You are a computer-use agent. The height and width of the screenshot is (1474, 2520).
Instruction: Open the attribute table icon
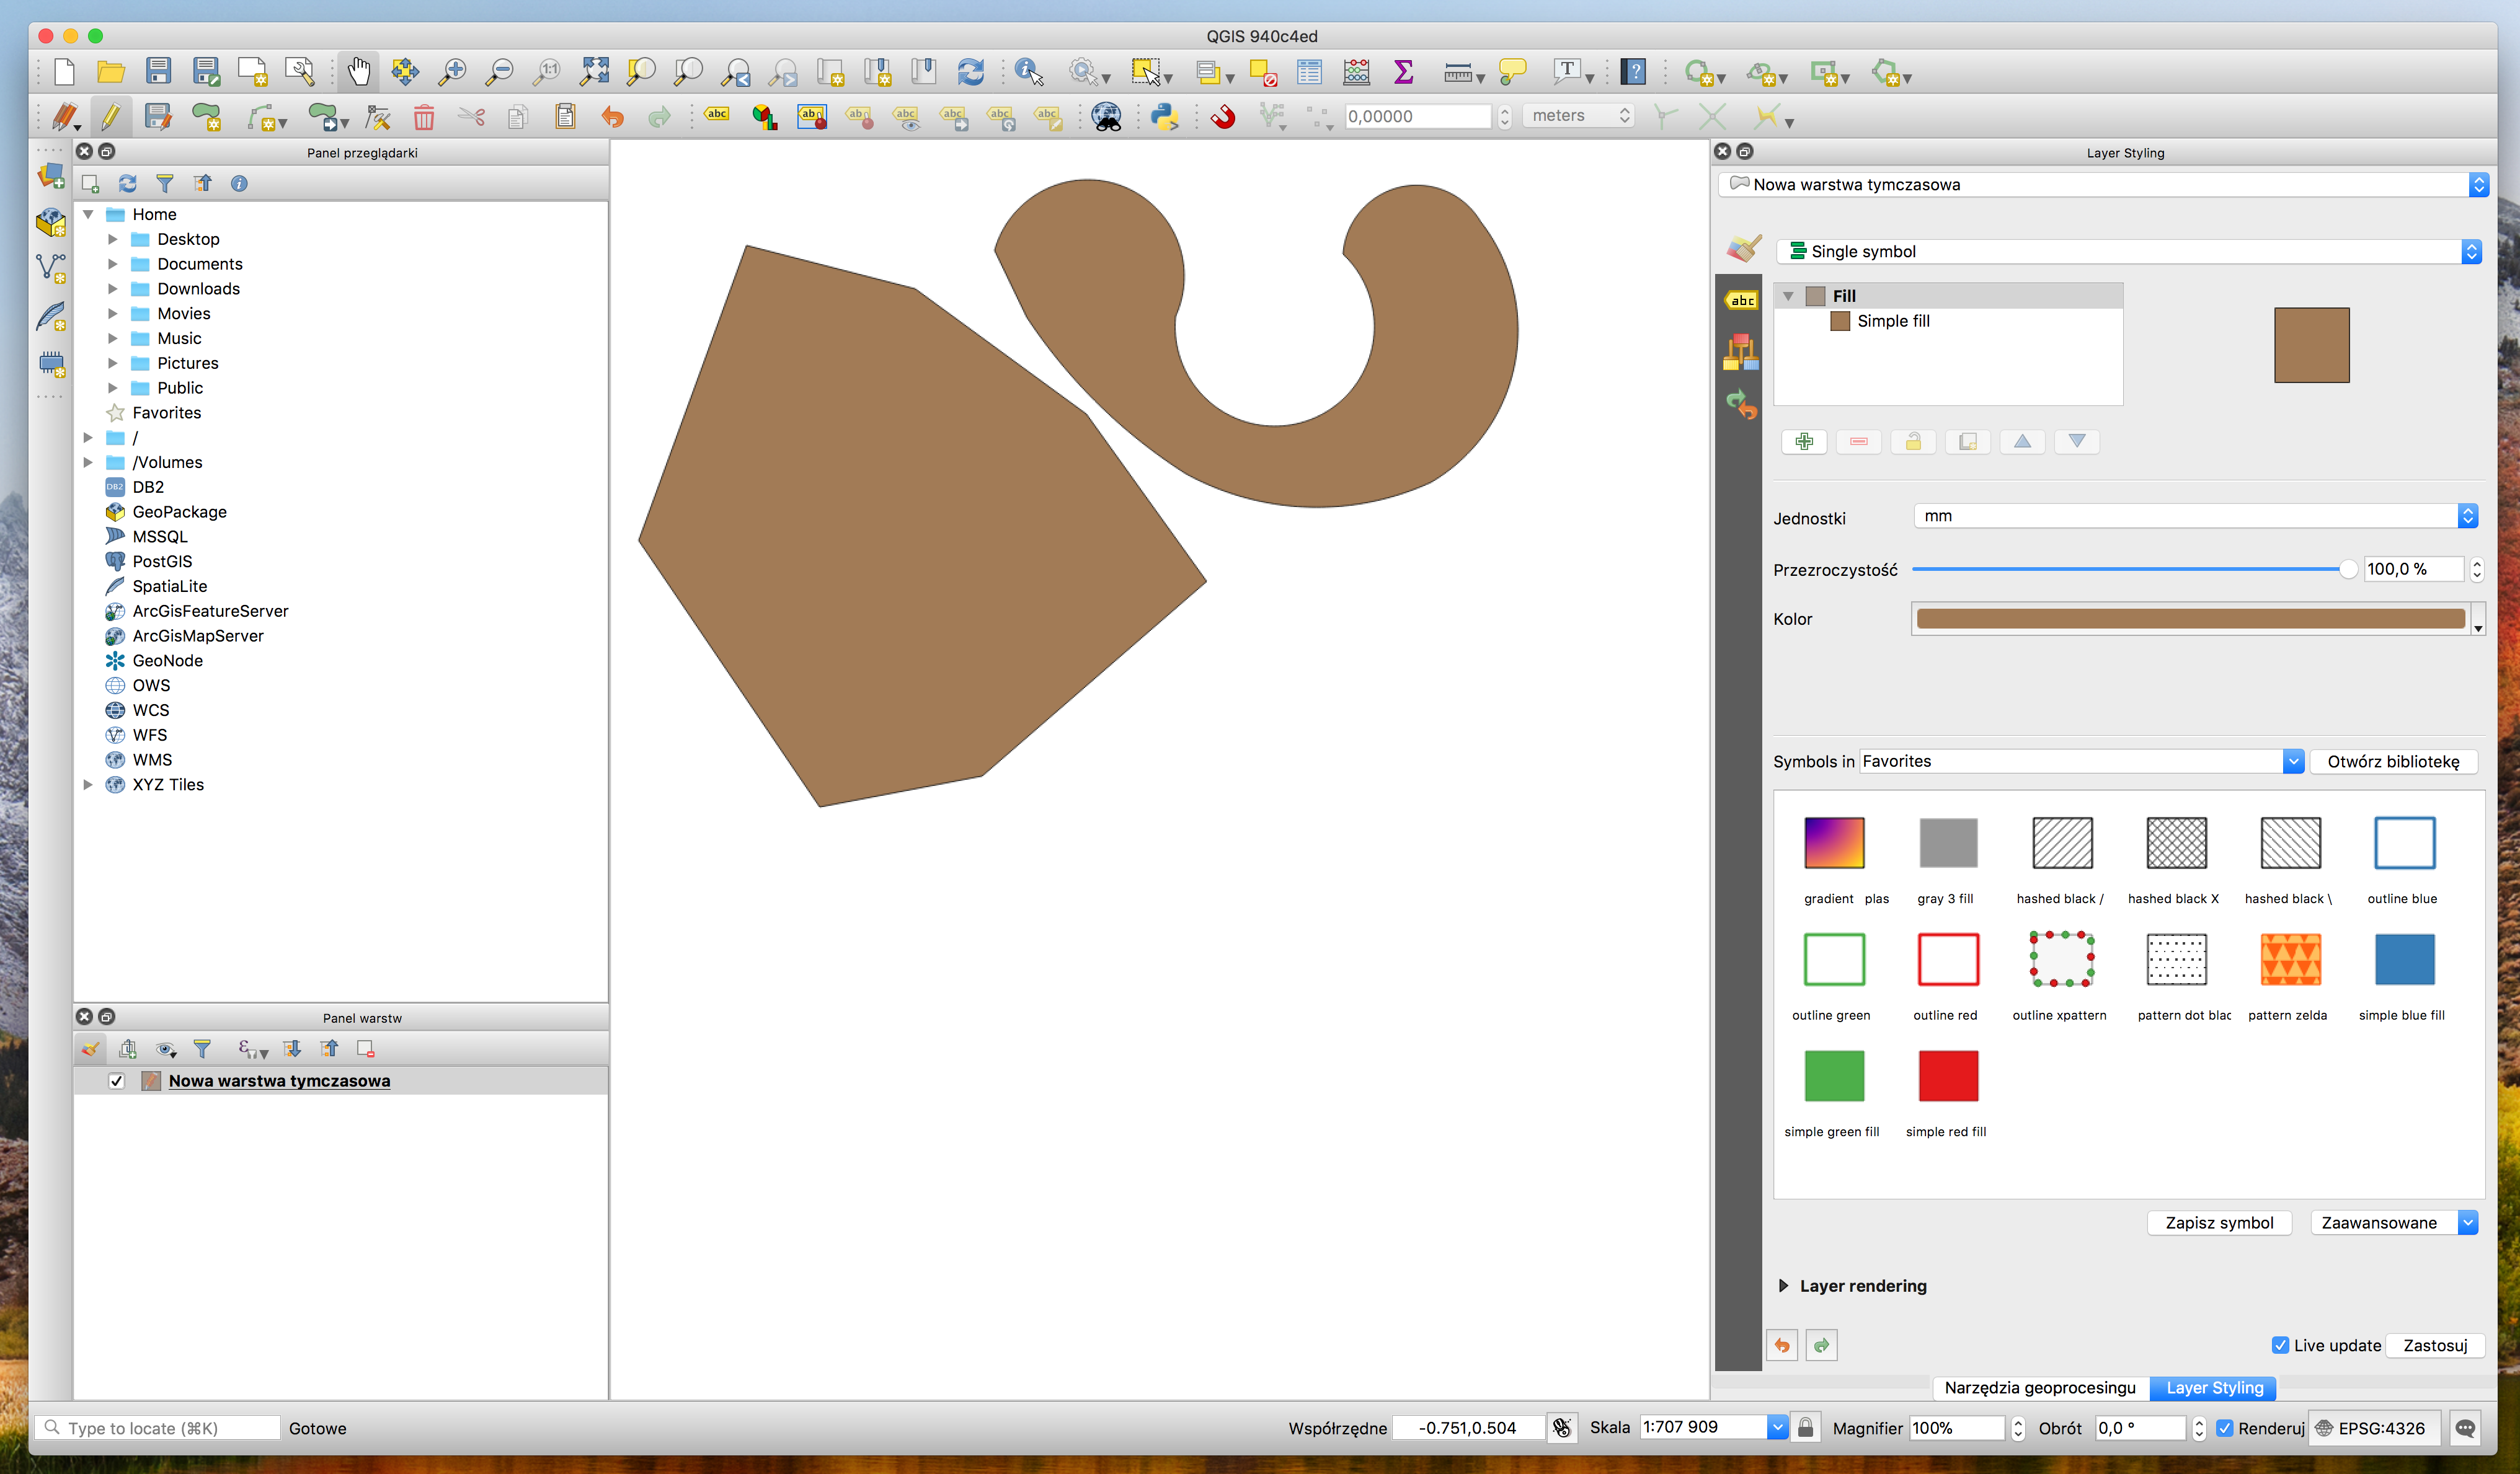pyautogui.click(x=1309, y=72)
